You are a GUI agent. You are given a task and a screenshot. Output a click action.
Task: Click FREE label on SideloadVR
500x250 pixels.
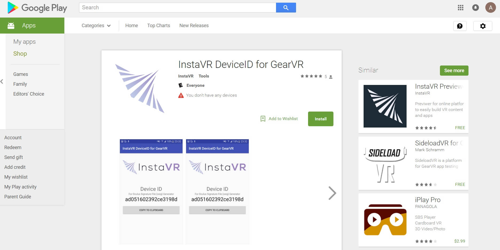click(460, 185)
